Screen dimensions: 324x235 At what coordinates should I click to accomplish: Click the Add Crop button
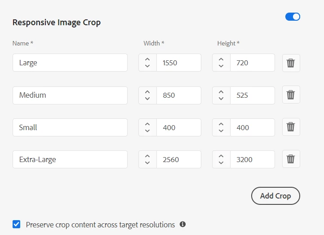275,196
